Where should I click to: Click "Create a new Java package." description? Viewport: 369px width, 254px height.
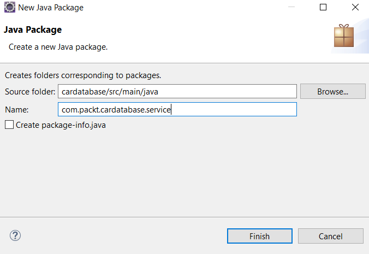pyautogui.click(x=58, y=47)
